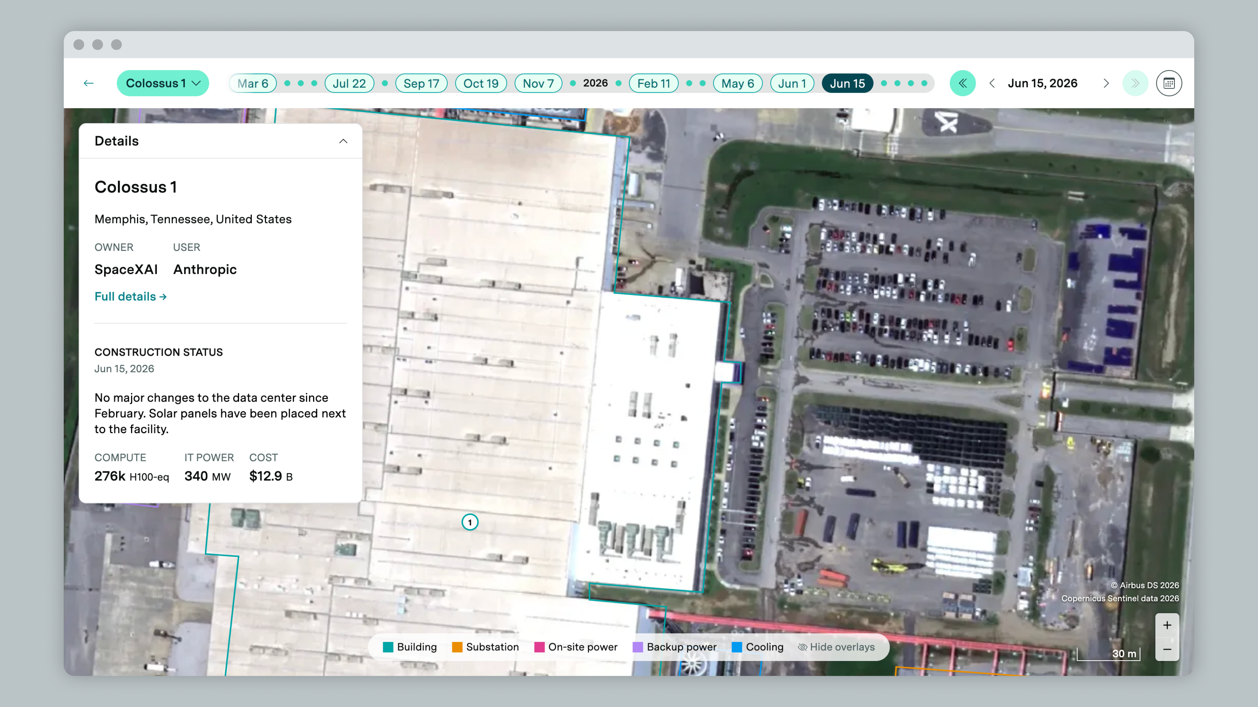Image resolution: width=1258 pixels, height=707 pixels.
Task: Click Hide overlays
Action: 836,647
